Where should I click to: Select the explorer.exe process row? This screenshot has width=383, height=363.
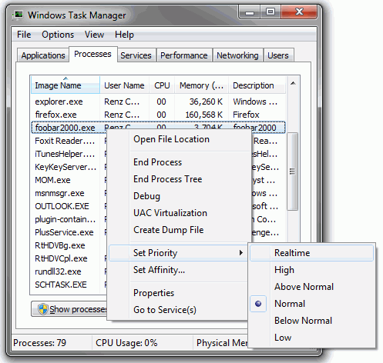(158, 102)
